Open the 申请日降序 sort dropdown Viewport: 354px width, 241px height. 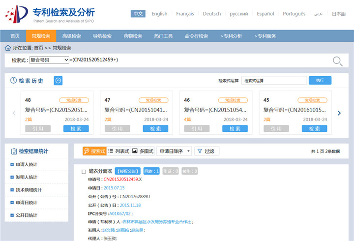coord(174,151)
